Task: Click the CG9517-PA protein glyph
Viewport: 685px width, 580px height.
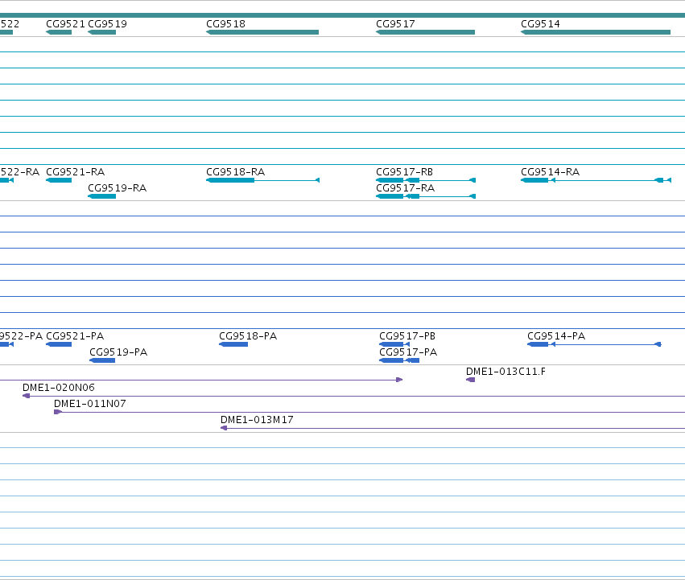Action: pyautogui.click(x=399, y=360)
